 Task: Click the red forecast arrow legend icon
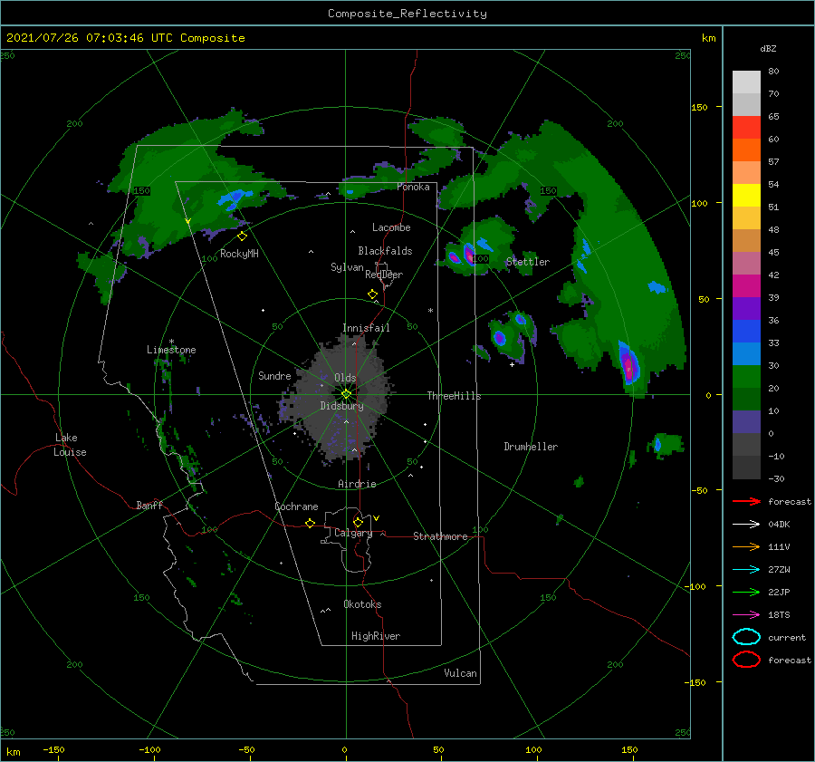coord(746,501)
